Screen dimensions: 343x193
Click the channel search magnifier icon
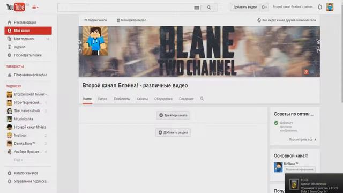point(202,99)
